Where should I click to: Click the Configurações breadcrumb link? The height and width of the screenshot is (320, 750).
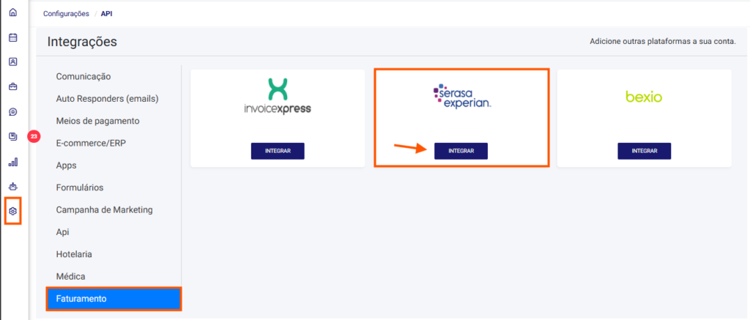(x=66, y=13)
